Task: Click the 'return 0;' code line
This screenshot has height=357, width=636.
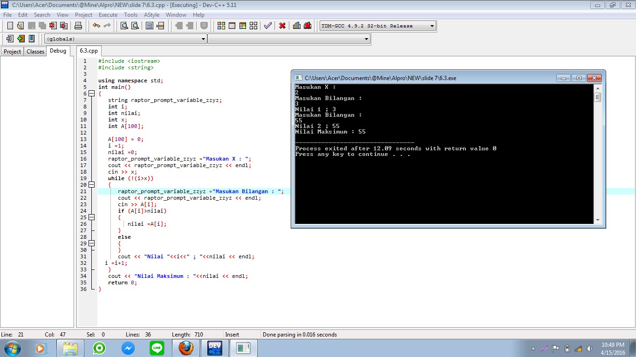Action: [x=123, y=283]
